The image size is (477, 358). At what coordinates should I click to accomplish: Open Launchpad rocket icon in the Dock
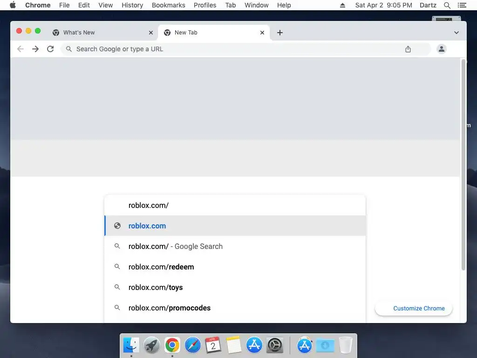click(151, 345)
